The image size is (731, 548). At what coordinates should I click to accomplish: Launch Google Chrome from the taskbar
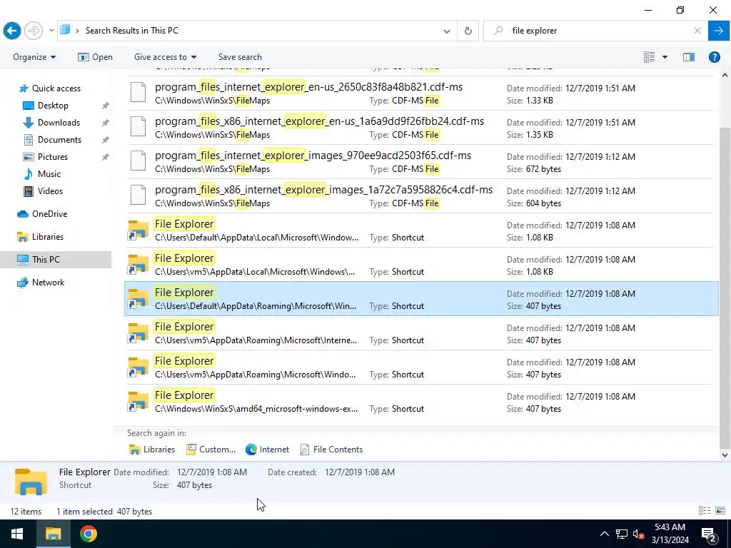[x=88, y=534]
